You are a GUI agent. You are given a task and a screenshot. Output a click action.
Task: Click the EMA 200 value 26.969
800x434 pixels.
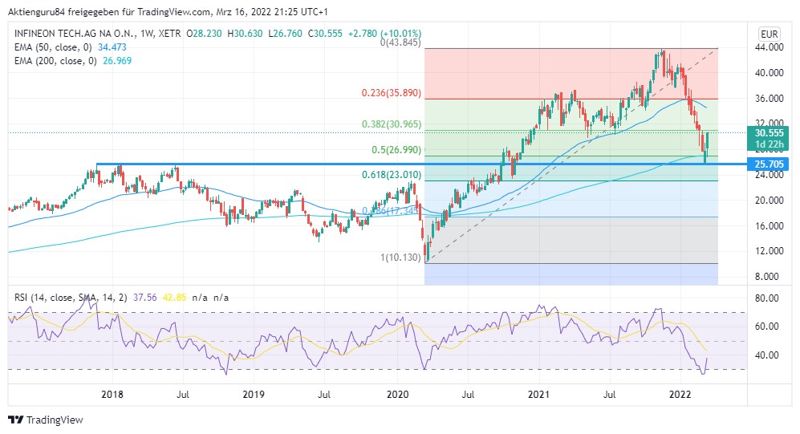pos(117,61)
